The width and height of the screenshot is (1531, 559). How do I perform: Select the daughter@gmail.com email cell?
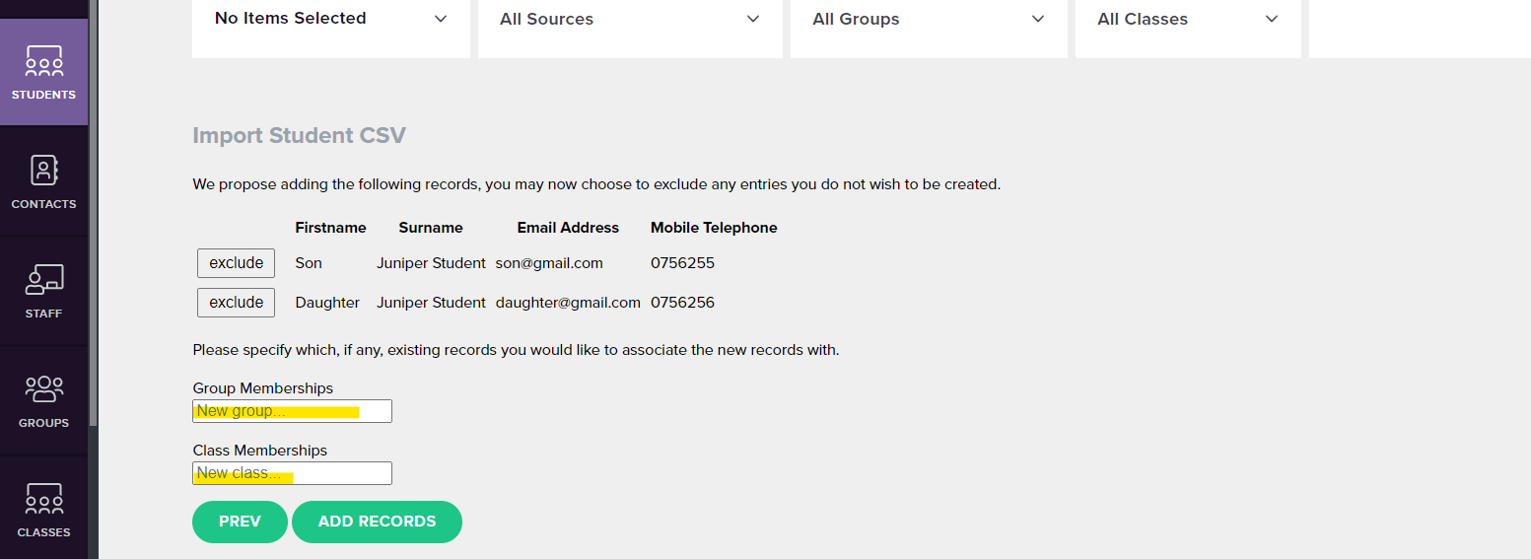(568, 303)
